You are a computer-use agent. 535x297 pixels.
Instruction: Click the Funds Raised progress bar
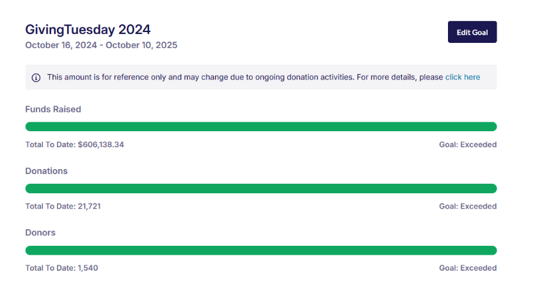pos(260,127)
